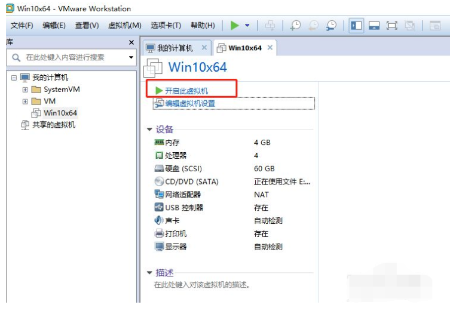The image size is (450, 311).
Task: Open the power options dropdown arrow
Action: coord(247,26)
